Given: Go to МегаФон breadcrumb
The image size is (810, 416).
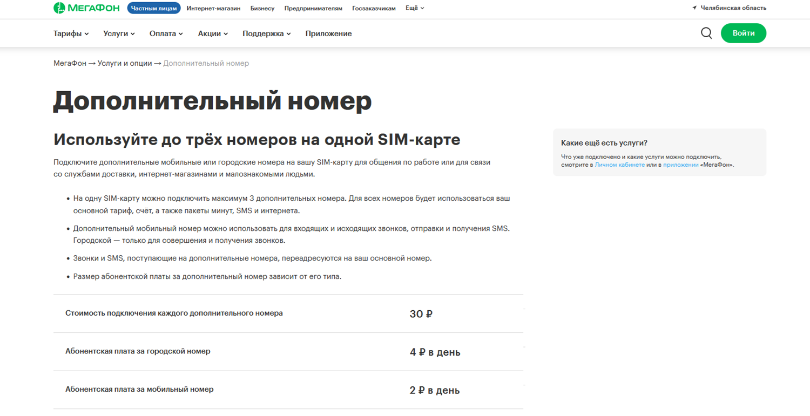Looking at the screenshot, I should (x=70, y=63).
